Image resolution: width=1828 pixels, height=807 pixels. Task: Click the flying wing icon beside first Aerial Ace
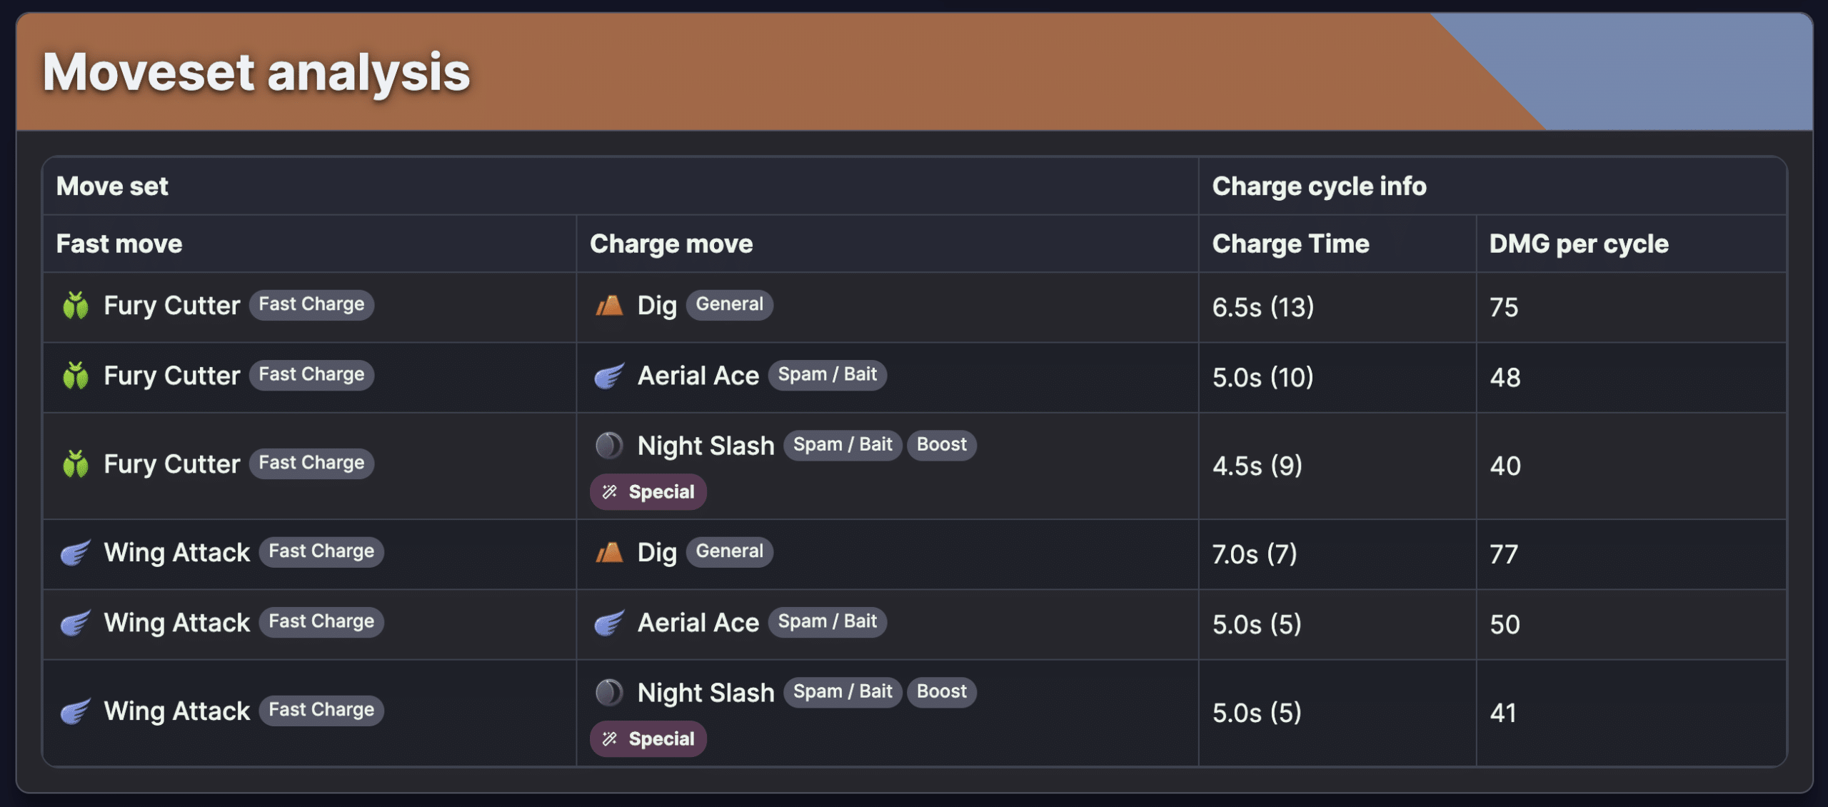[x=609, y=376]
